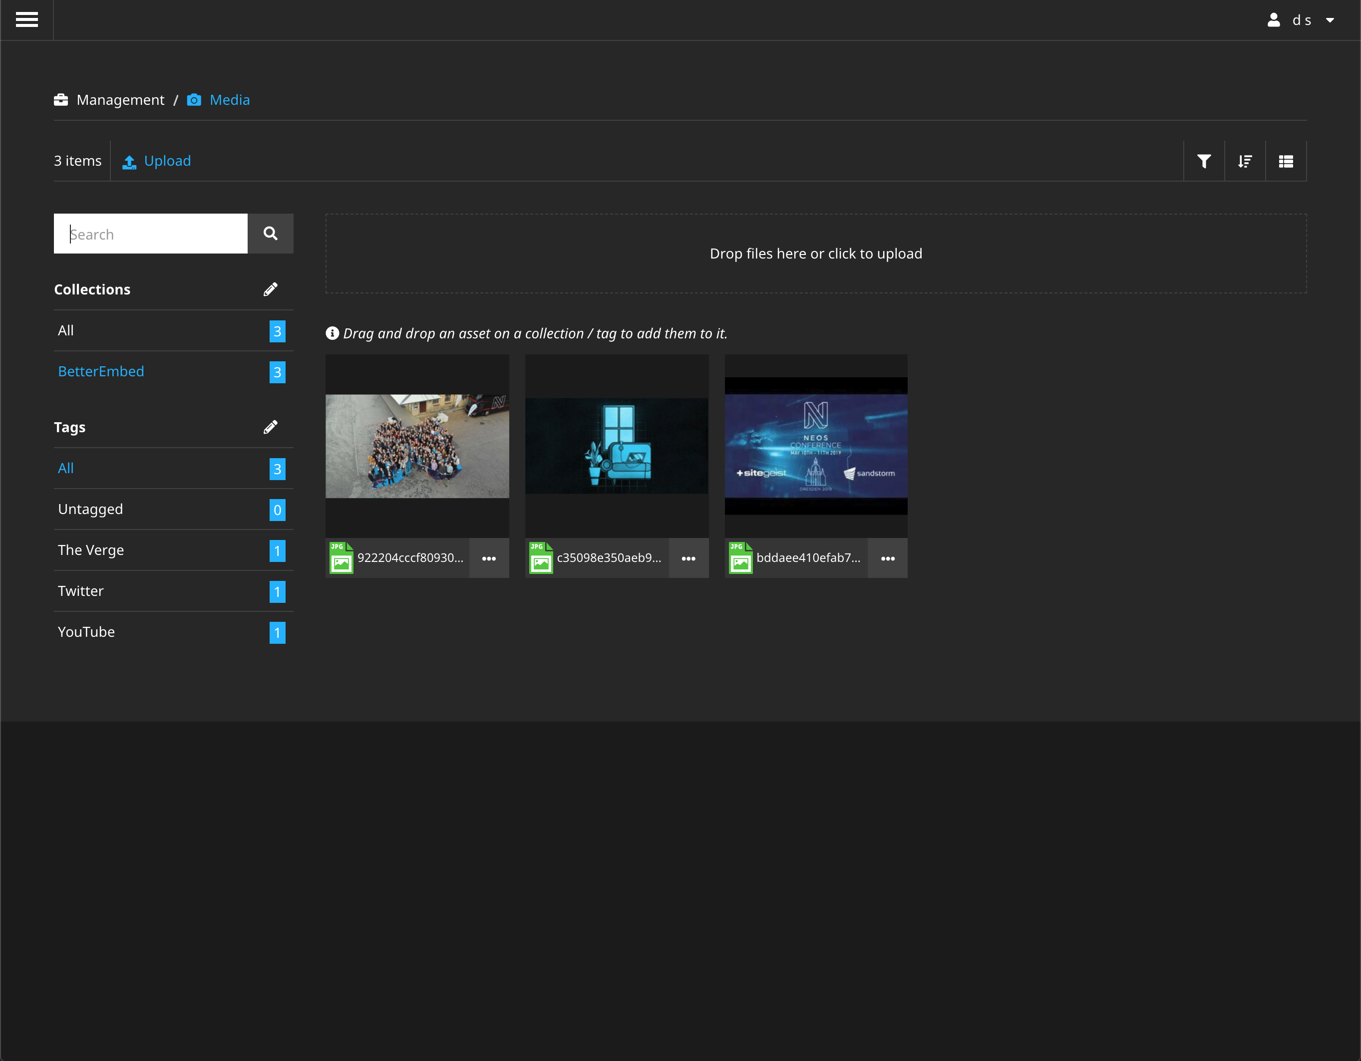Switch to list view
Image resolution: width=1361 pixels, height=1061 pixels.
coord(1286,161)
